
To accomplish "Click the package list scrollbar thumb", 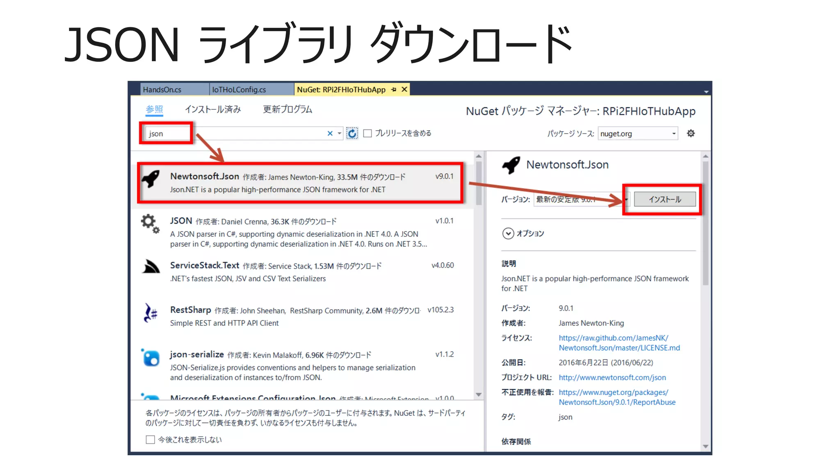I will 479,183.
